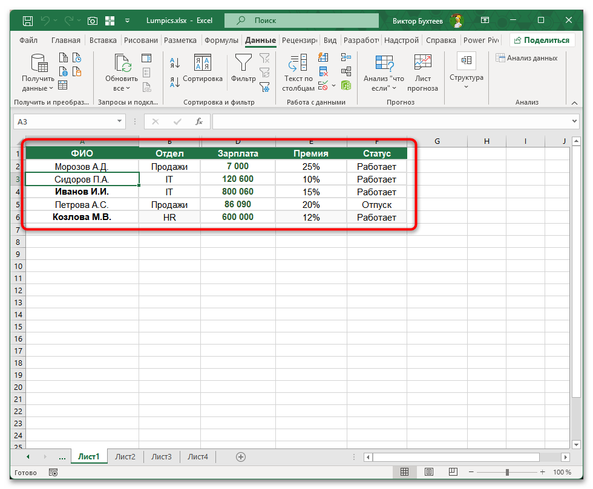Click From Text/CSV file icon
The width and height of the screenshot is (593, 489).
click(63, 58)
